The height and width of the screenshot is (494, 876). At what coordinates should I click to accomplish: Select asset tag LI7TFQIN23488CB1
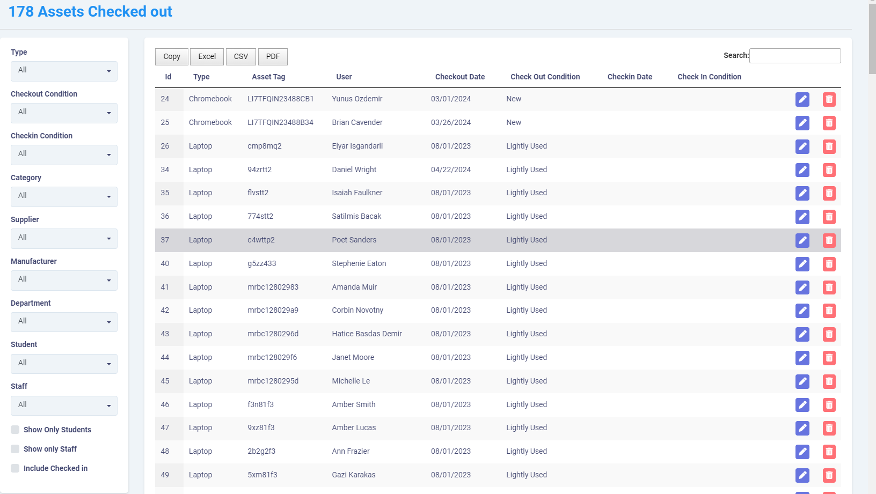(281, 99)
